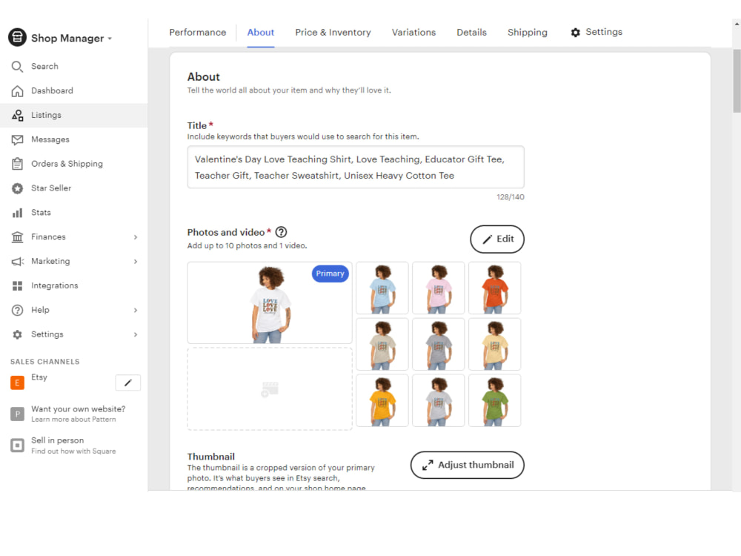Click the Orders & Shipping clipboard icon
Image resolution: width=741 pixels, height=556 pixels.
[x=17, y=164]
